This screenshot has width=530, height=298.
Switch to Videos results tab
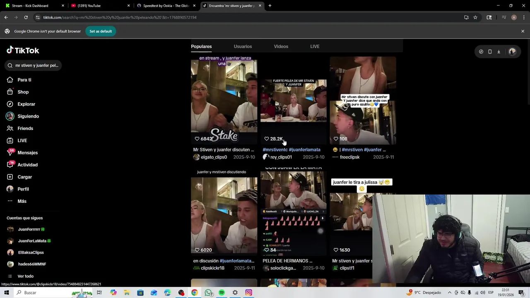click(x=281, y=46)
